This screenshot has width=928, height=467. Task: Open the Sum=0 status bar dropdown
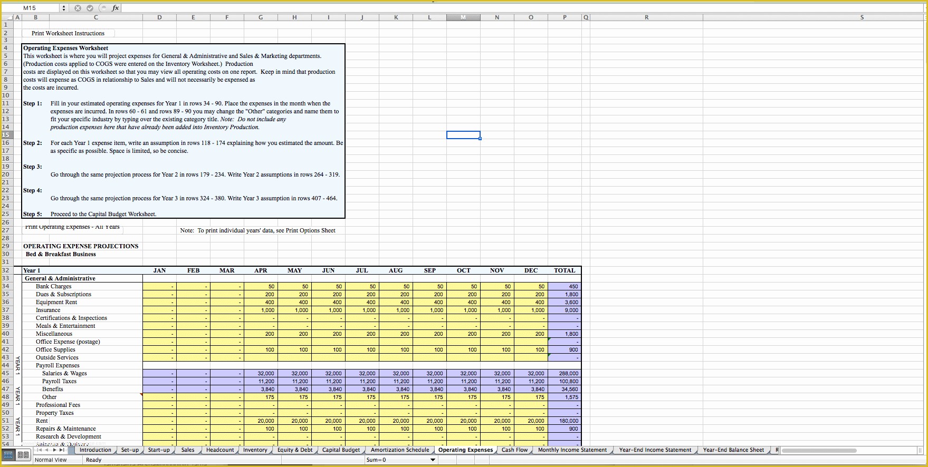pos(433,460)
